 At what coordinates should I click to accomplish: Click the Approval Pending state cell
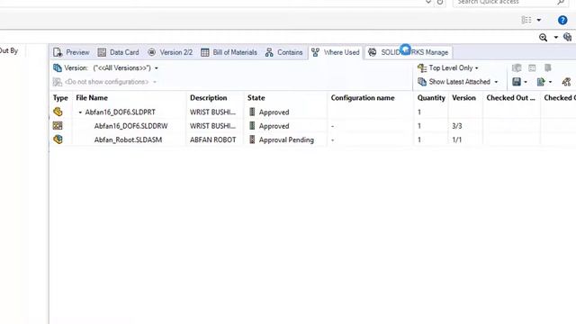tap(286, 140)
